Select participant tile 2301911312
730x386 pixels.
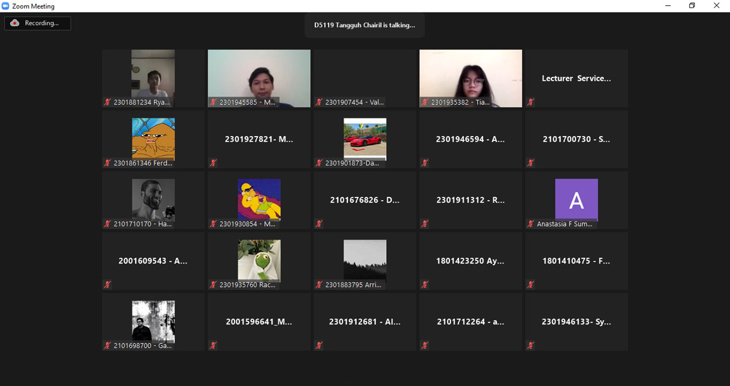coord(471,200)
